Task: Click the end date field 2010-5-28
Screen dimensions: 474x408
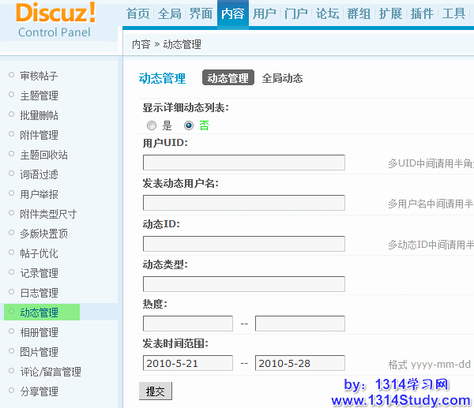Action: tap(299, 363)
